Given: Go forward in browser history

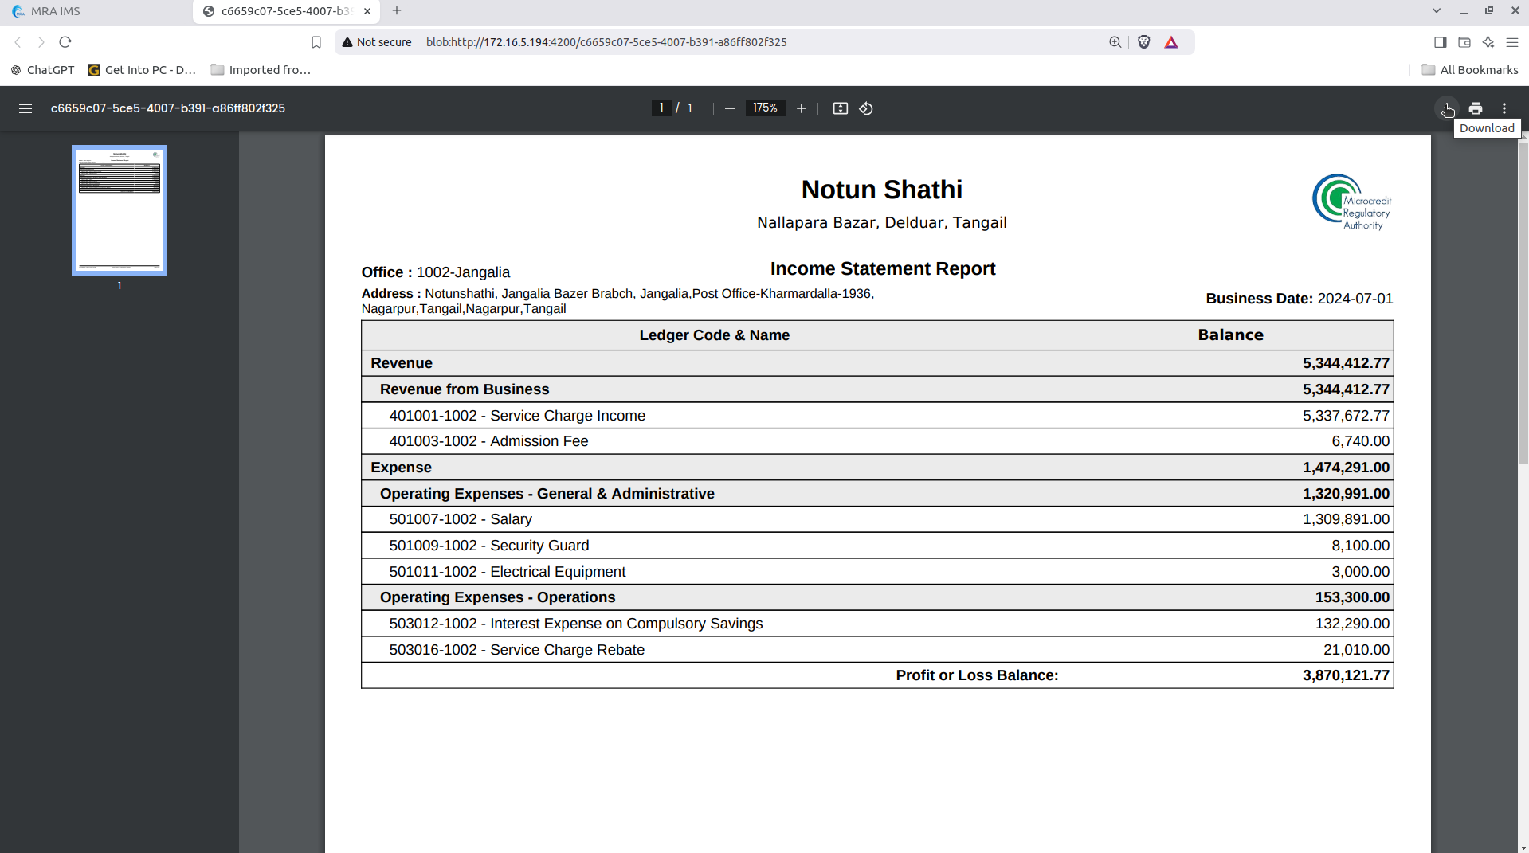Looking at the screenshot, I should 41,42.
